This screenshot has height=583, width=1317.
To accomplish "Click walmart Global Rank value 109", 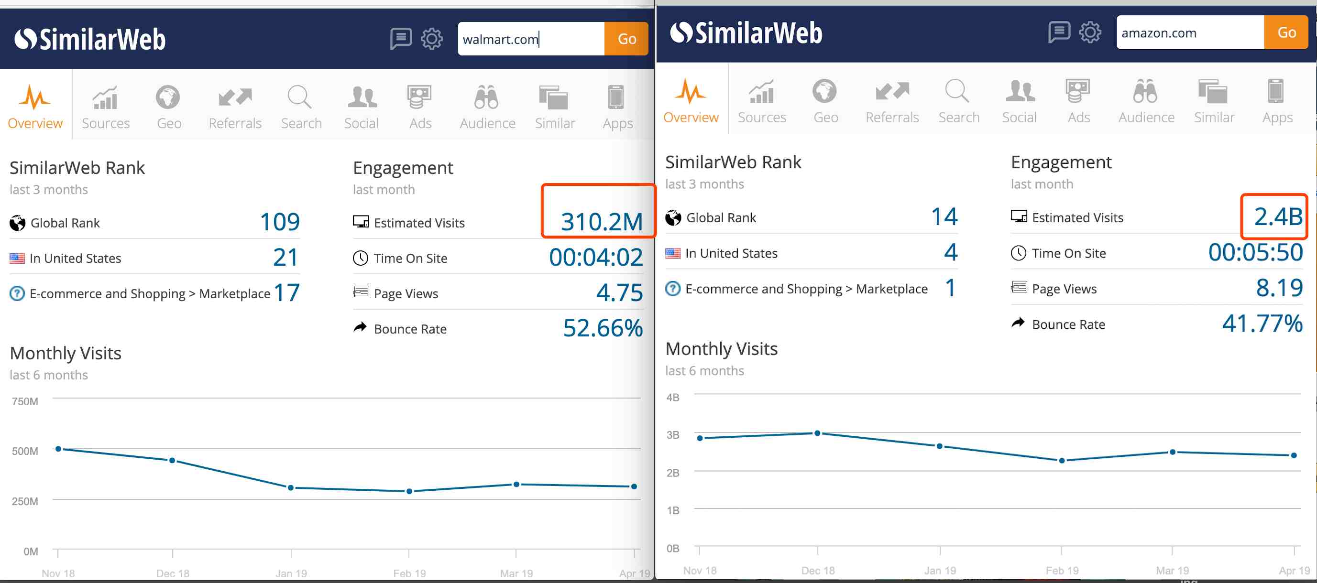I will pos(280,222).
